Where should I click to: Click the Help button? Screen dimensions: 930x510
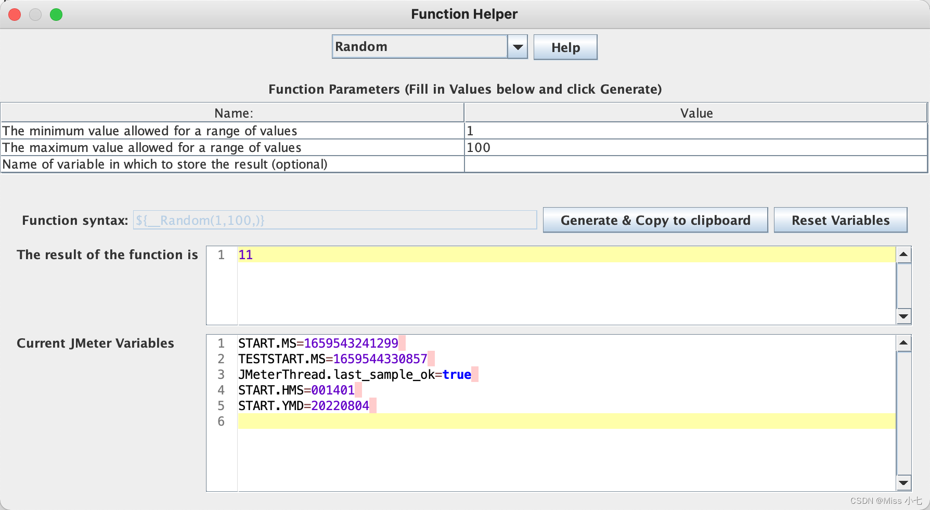[x=565, y=47]
